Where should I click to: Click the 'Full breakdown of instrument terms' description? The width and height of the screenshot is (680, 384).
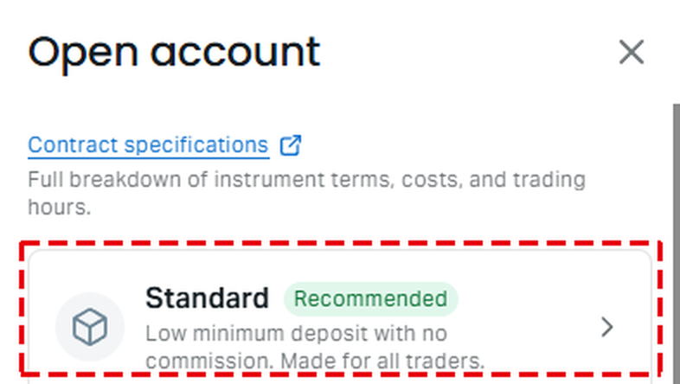(x=306, y=193)
